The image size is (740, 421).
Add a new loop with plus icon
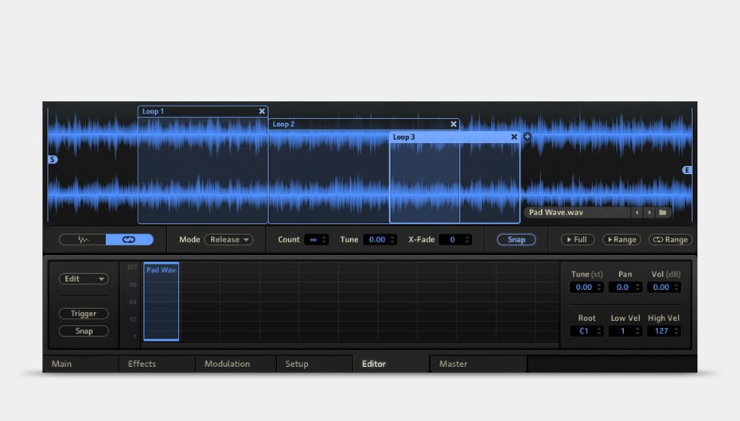tap(527, 137)
